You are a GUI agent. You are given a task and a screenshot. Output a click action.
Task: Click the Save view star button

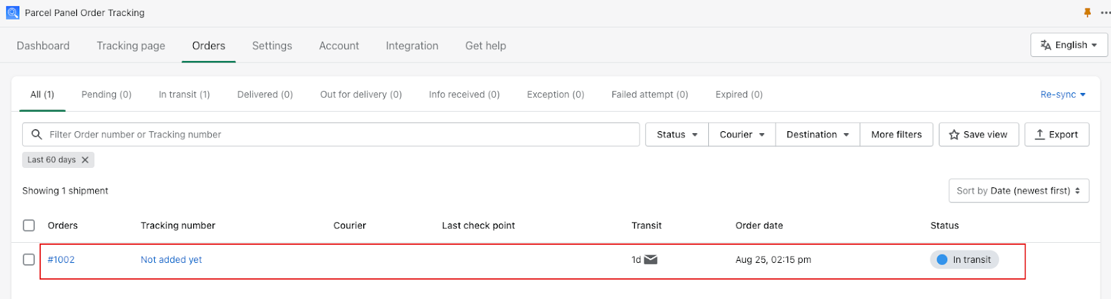point(978,135)
